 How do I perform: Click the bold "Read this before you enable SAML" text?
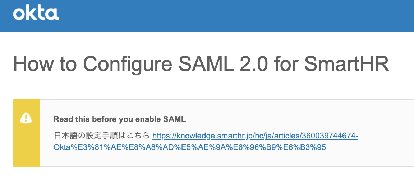click(120, 119)
